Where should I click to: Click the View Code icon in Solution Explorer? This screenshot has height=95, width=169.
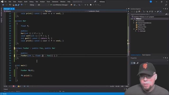[x=155, y=12]
